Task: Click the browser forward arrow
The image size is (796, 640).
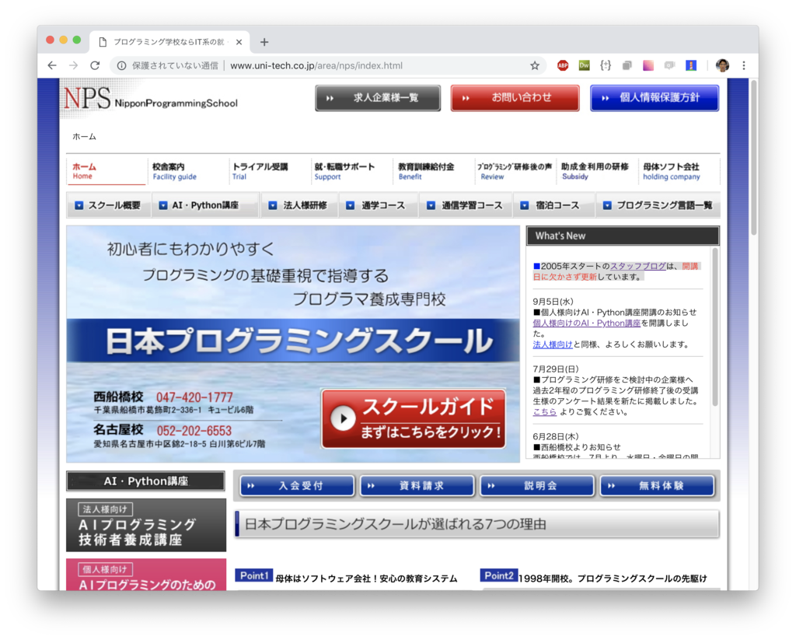Action: (x=74, y=65)
